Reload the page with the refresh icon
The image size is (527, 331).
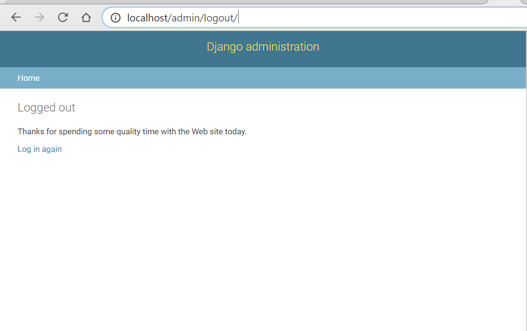[x=63, y=17]
